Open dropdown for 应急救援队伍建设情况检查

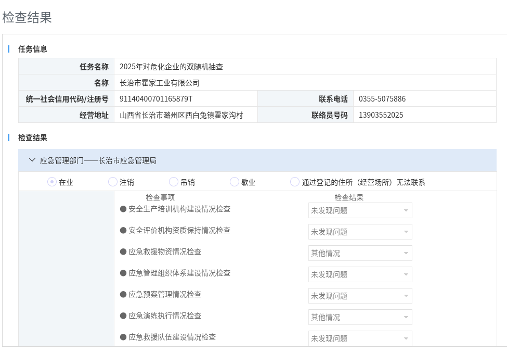tap(360, 338)
